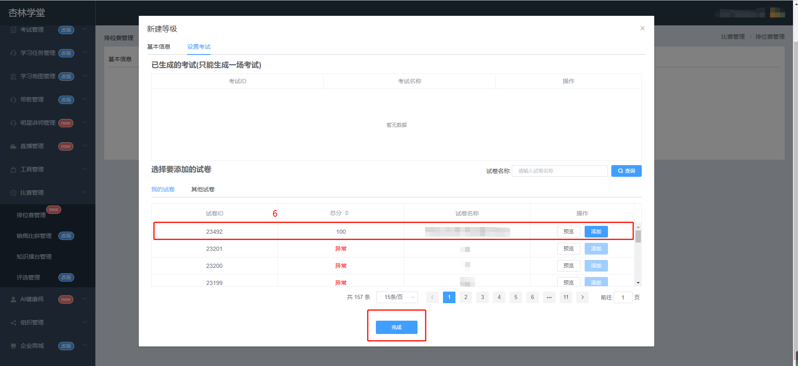This screenshot has width=798, height=366.
Task: Click the 完成 button
Action: [397, 327]
